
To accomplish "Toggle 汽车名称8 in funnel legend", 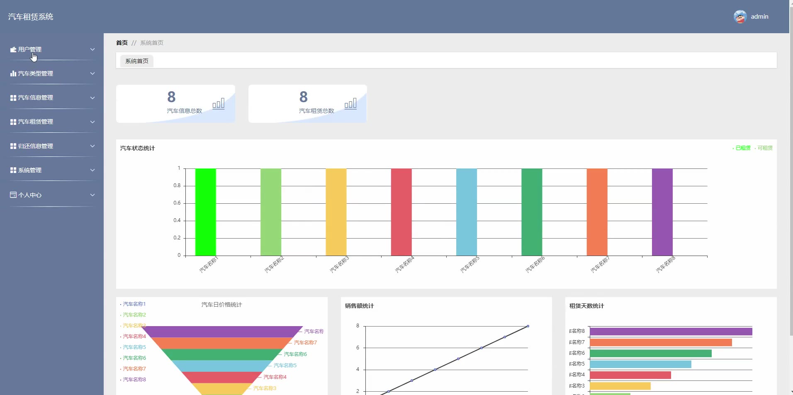I will click(x=133, y=380).
